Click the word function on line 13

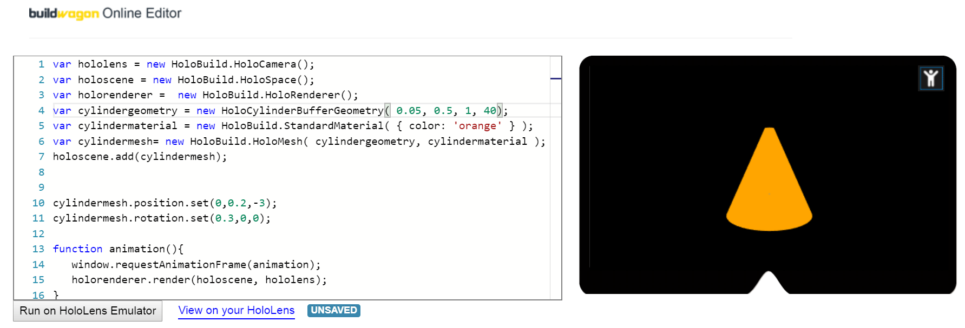click(x=77, y=249)
